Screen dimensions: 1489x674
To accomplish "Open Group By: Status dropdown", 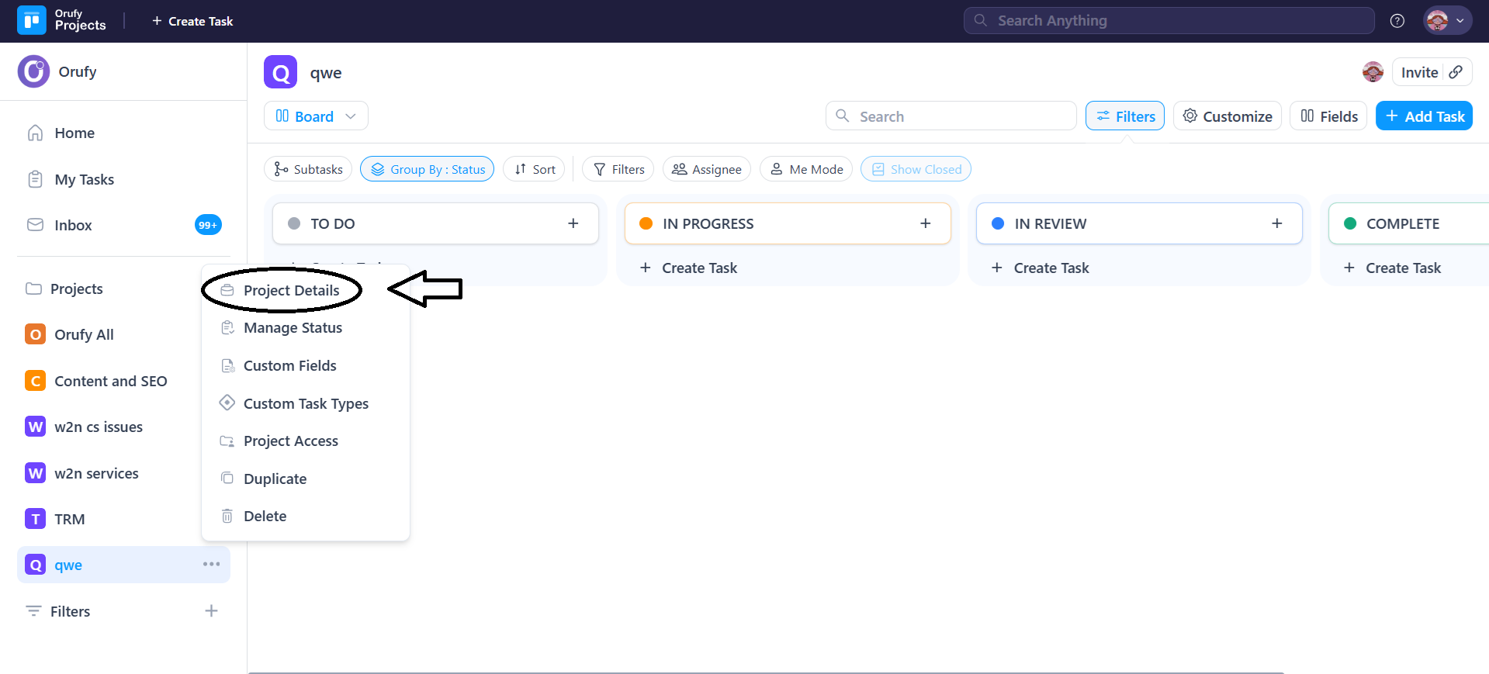I will (427, 169).
